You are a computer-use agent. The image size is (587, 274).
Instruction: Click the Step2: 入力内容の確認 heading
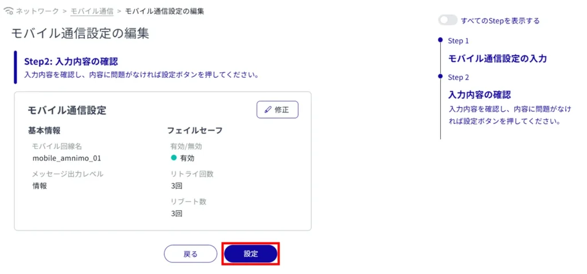click(x=75, y=61)
